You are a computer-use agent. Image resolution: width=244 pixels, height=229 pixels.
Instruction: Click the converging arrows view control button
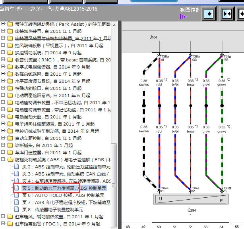227,14
